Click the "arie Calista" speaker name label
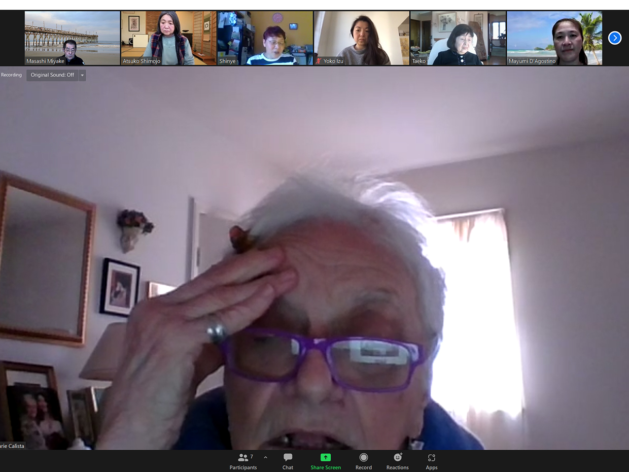The image size is (629, 472). coord(12,446)
